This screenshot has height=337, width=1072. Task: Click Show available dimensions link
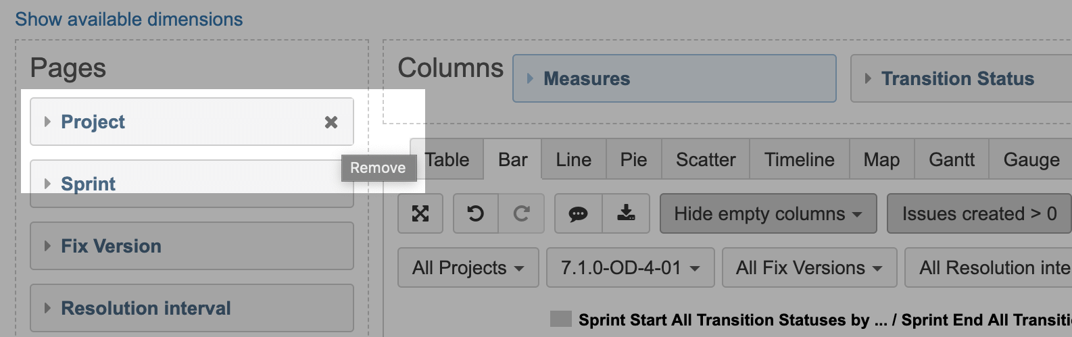coord(129,19)
